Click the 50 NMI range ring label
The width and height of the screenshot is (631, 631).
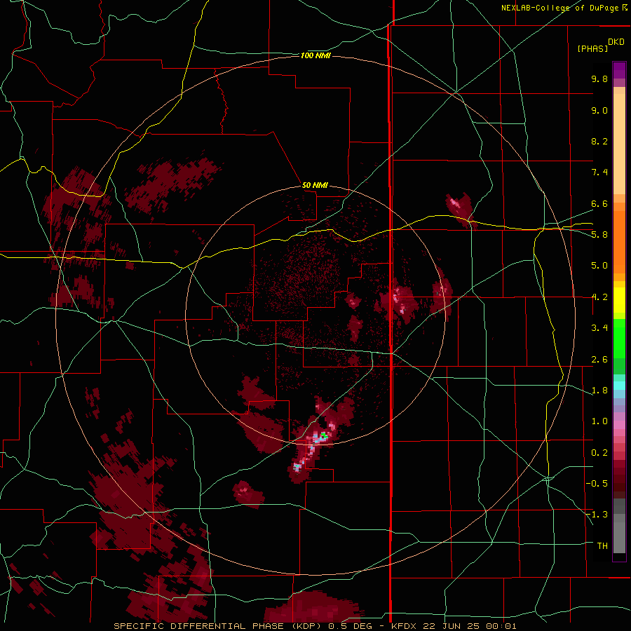[315, 185]
